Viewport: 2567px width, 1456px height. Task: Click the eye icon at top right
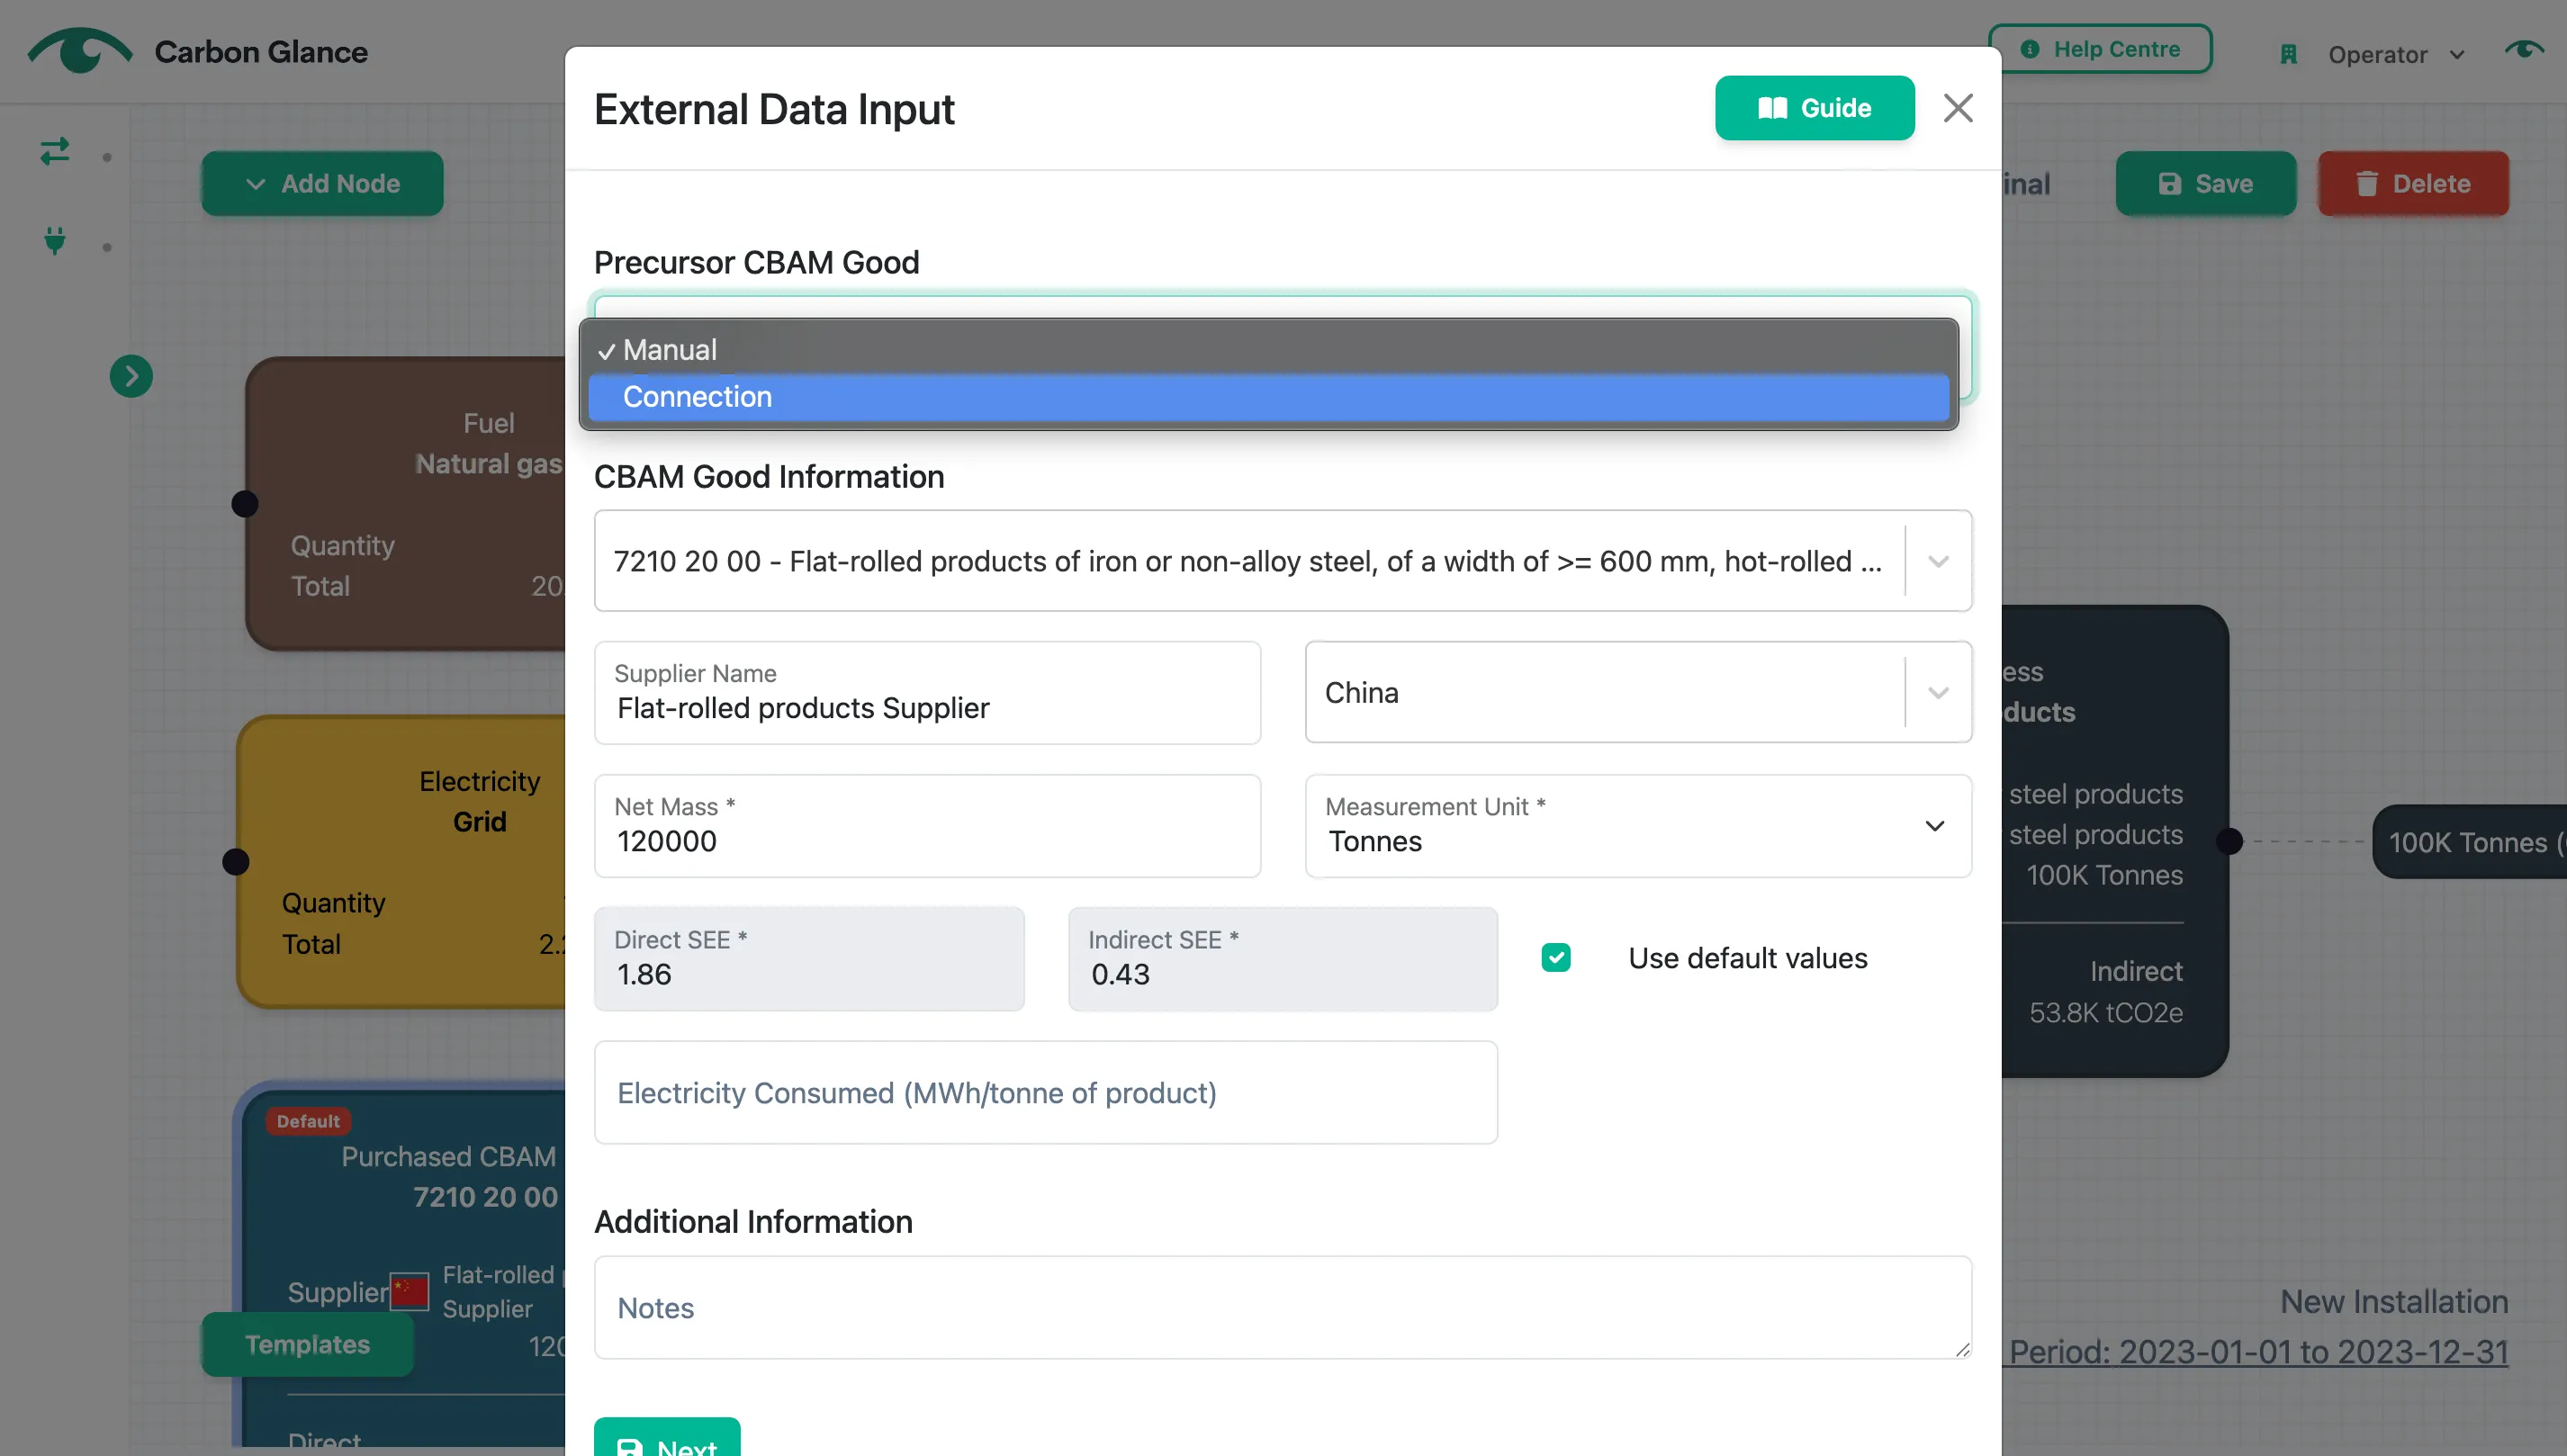[2524, 49]
